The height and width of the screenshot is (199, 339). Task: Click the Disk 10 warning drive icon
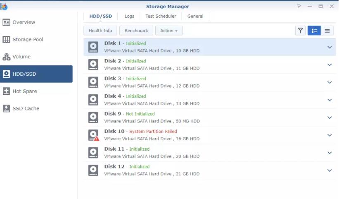click(94, 135)
